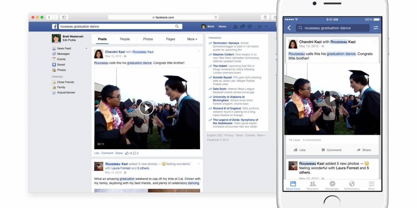Viewport: 417px width, 208px height.
Task: Click the Laura Forrest link in the desktop post
Action: 121,168
